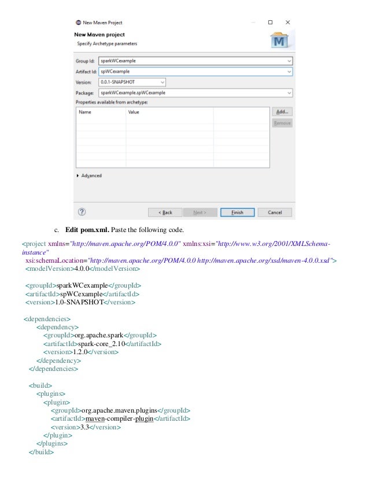Open the Version dropdown arrow
The image size is (369, 478).
163,82
